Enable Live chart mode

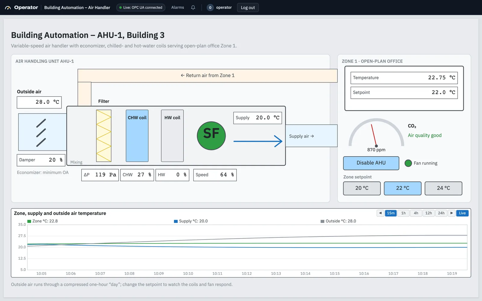click(x=462, y=213)
